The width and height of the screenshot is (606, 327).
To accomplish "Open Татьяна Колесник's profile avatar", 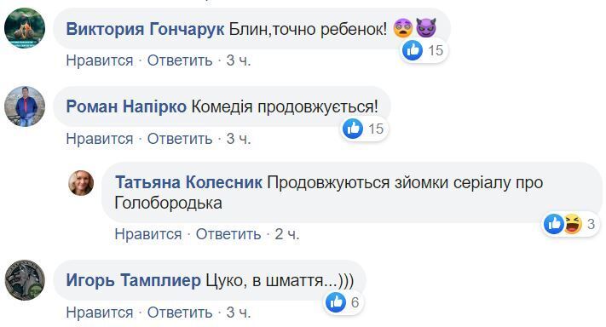I will tap(81, 183).
